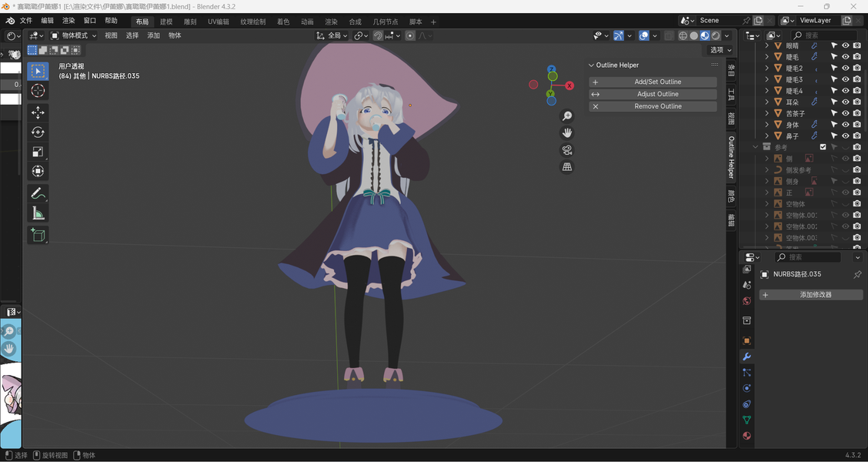Select Material Preview shading mode
This screenshot has width=868, height=462.
point(705,35)
